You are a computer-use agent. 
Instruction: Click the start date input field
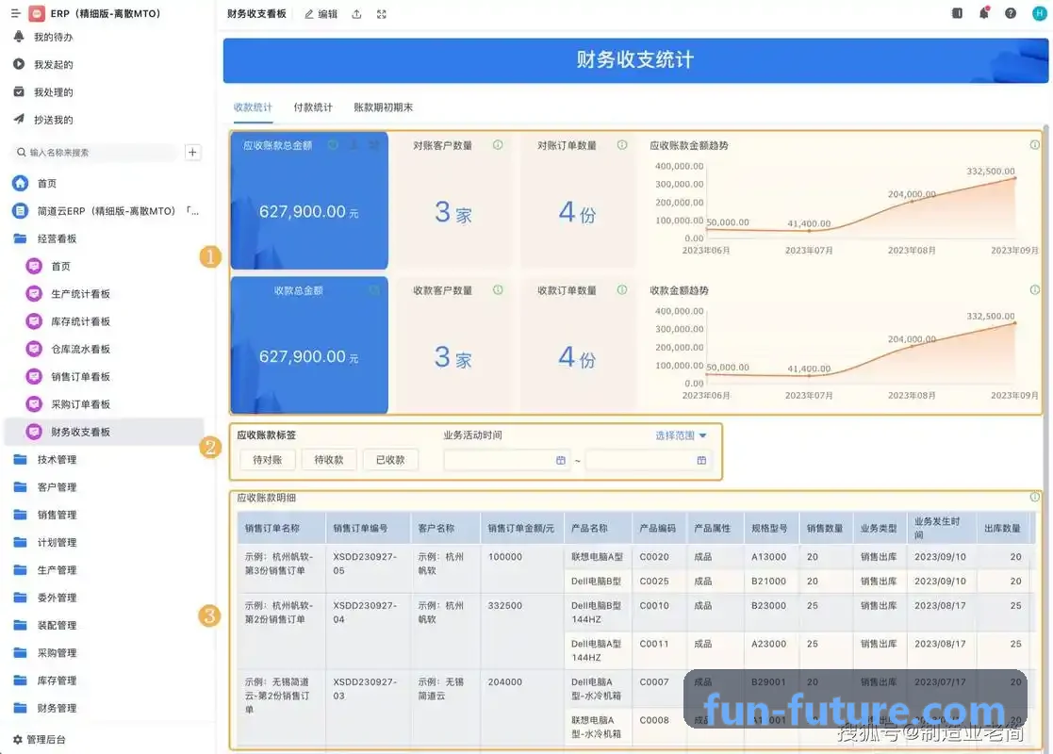click(507, 461)
